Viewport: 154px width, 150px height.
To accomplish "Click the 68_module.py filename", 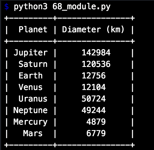I will pyautogui.click(x=81, y=7).
